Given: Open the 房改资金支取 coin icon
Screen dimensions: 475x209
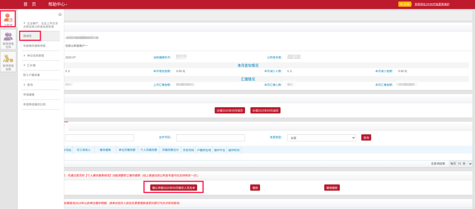Looking at the screenshot, I should pyautogui.click(x=8, y=62).
